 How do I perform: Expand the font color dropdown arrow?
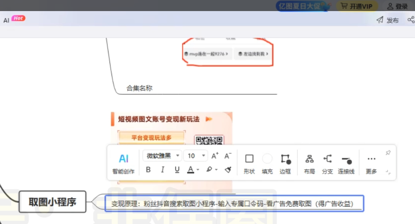[x=198, y=170]
